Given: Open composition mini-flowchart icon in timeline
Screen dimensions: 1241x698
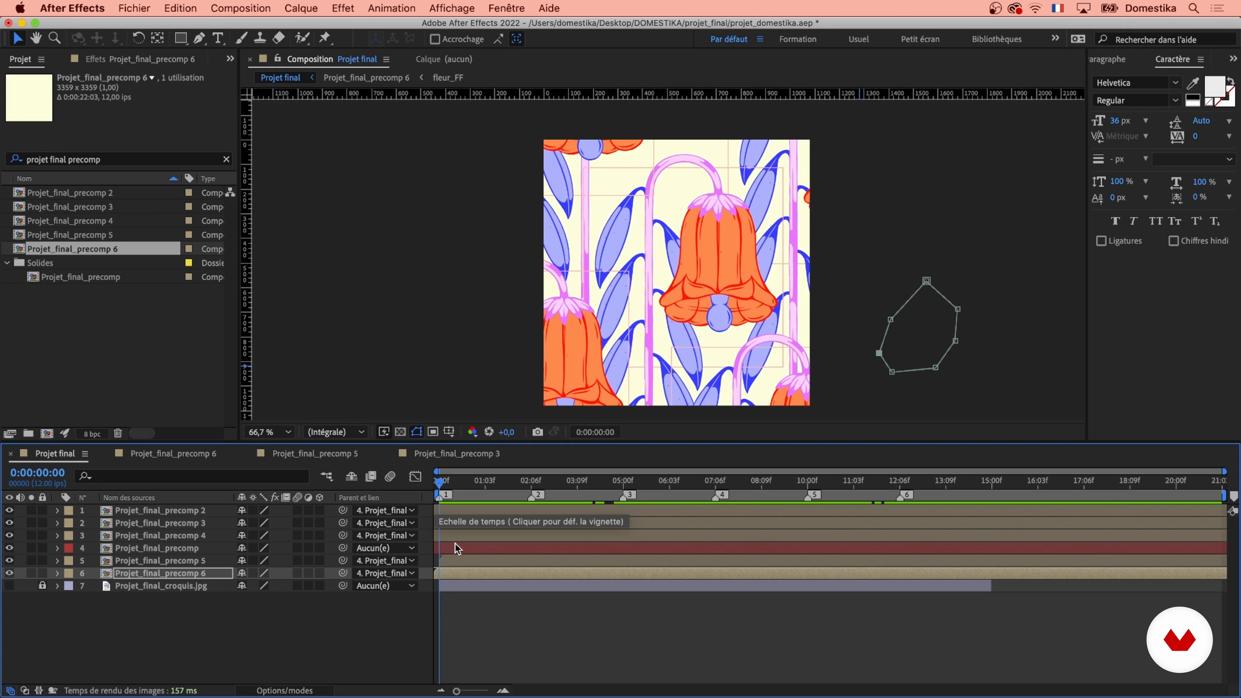Looking at the screenshot, I should [x=327, y=476].
